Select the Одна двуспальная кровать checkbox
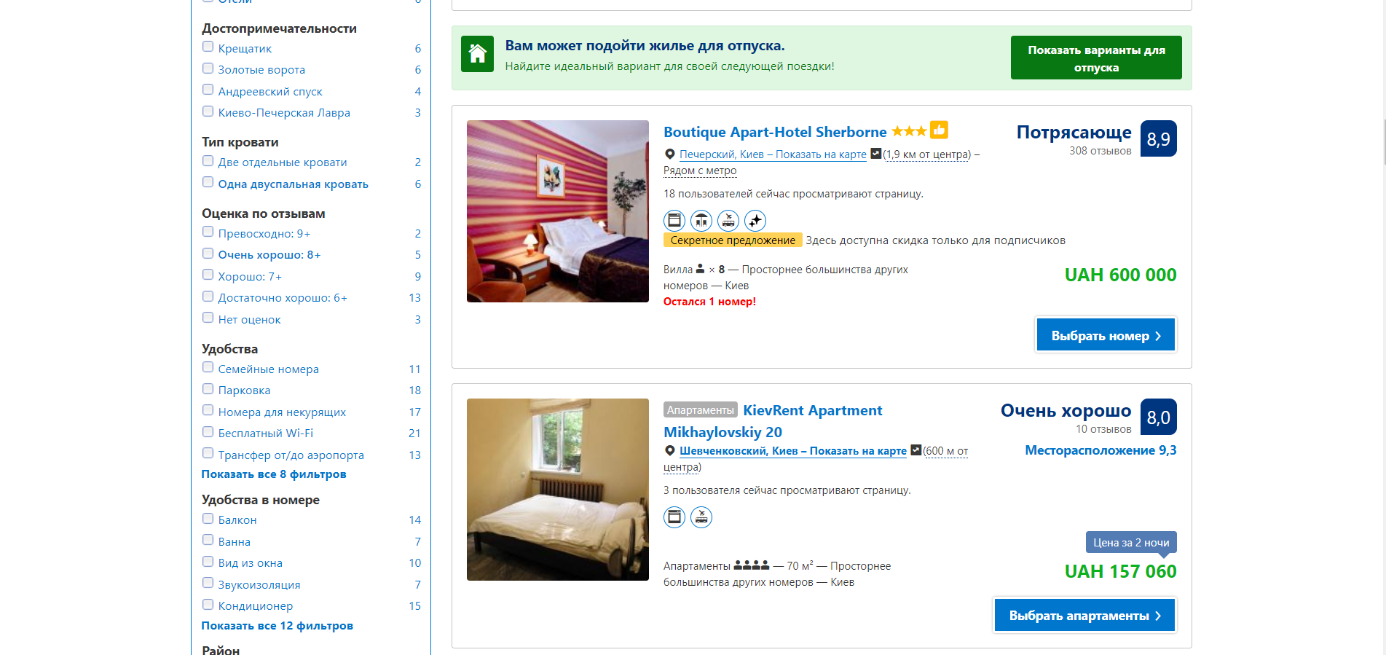 [208, 183]
